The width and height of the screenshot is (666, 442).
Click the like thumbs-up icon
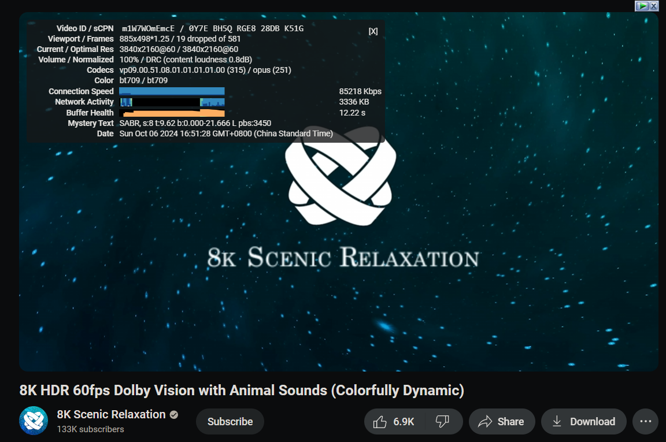[x=380, y=422]
